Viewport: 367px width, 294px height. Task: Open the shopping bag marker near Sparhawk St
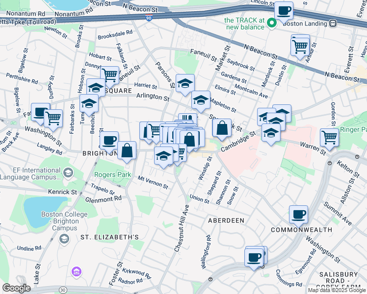pos(222,128)
